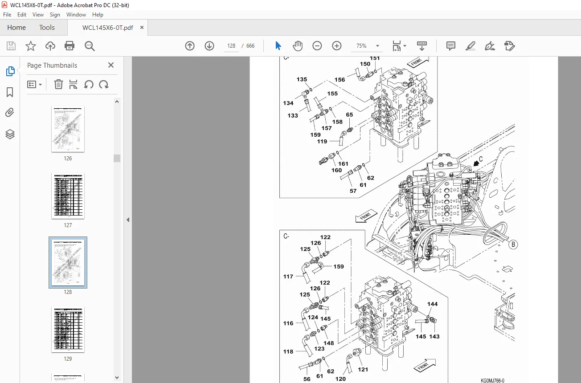Rotate pages counterclockwise
This screenshot has height=383, width=581.
[89, 84]
